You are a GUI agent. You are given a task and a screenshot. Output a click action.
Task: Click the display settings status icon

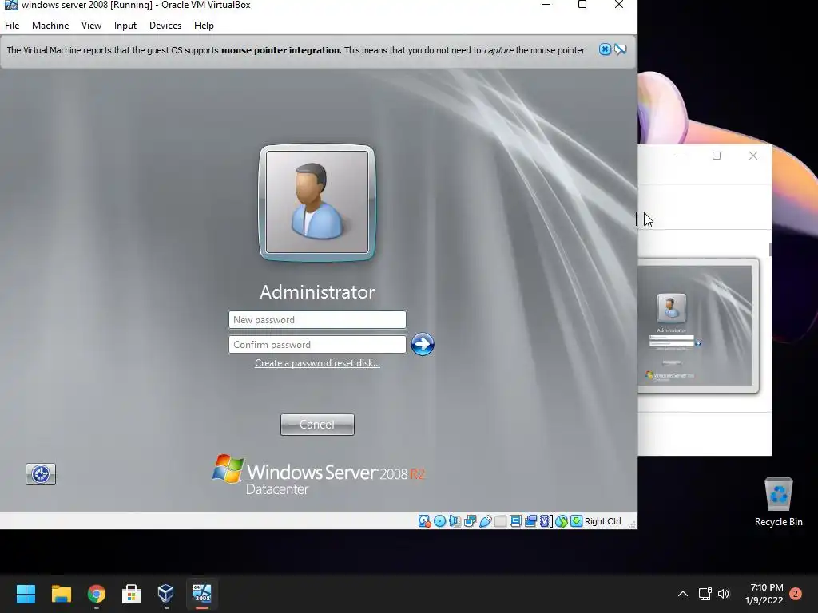[515, 521]
